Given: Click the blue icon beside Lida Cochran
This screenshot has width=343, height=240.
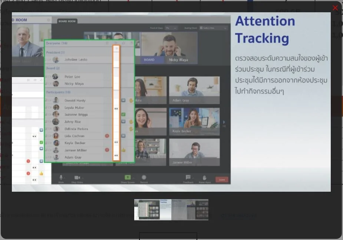Looking at the screenshot, I should tap(123, 136).
